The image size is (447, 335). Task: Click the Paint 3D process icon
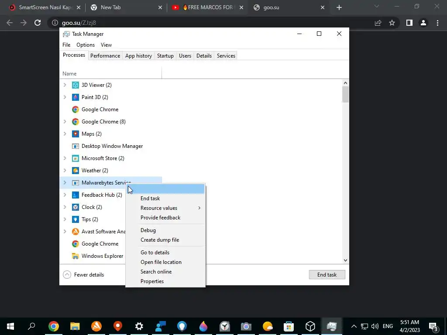click(75, 97)
